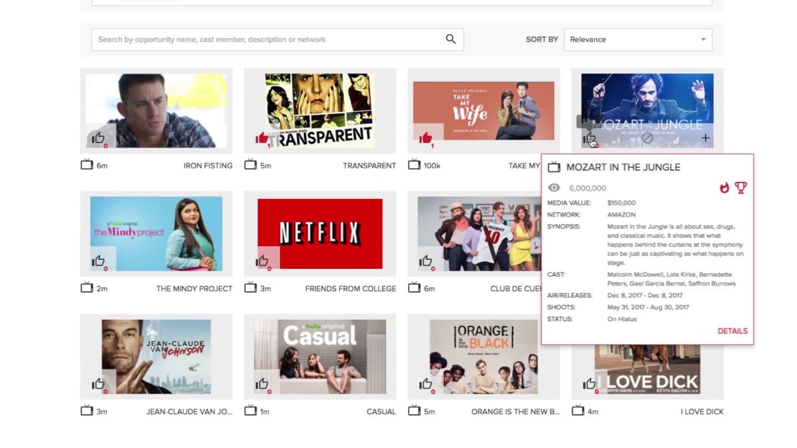Toggle the Take My Wife red like

click(x=425, y=138)
